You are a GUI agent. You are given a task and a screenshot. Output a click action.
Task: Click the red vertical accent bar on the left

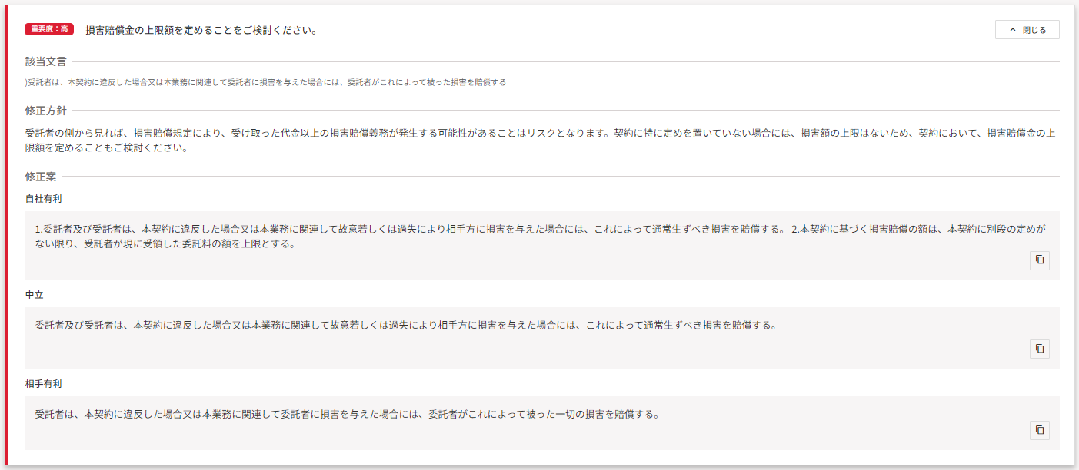[x=5, y=235]
